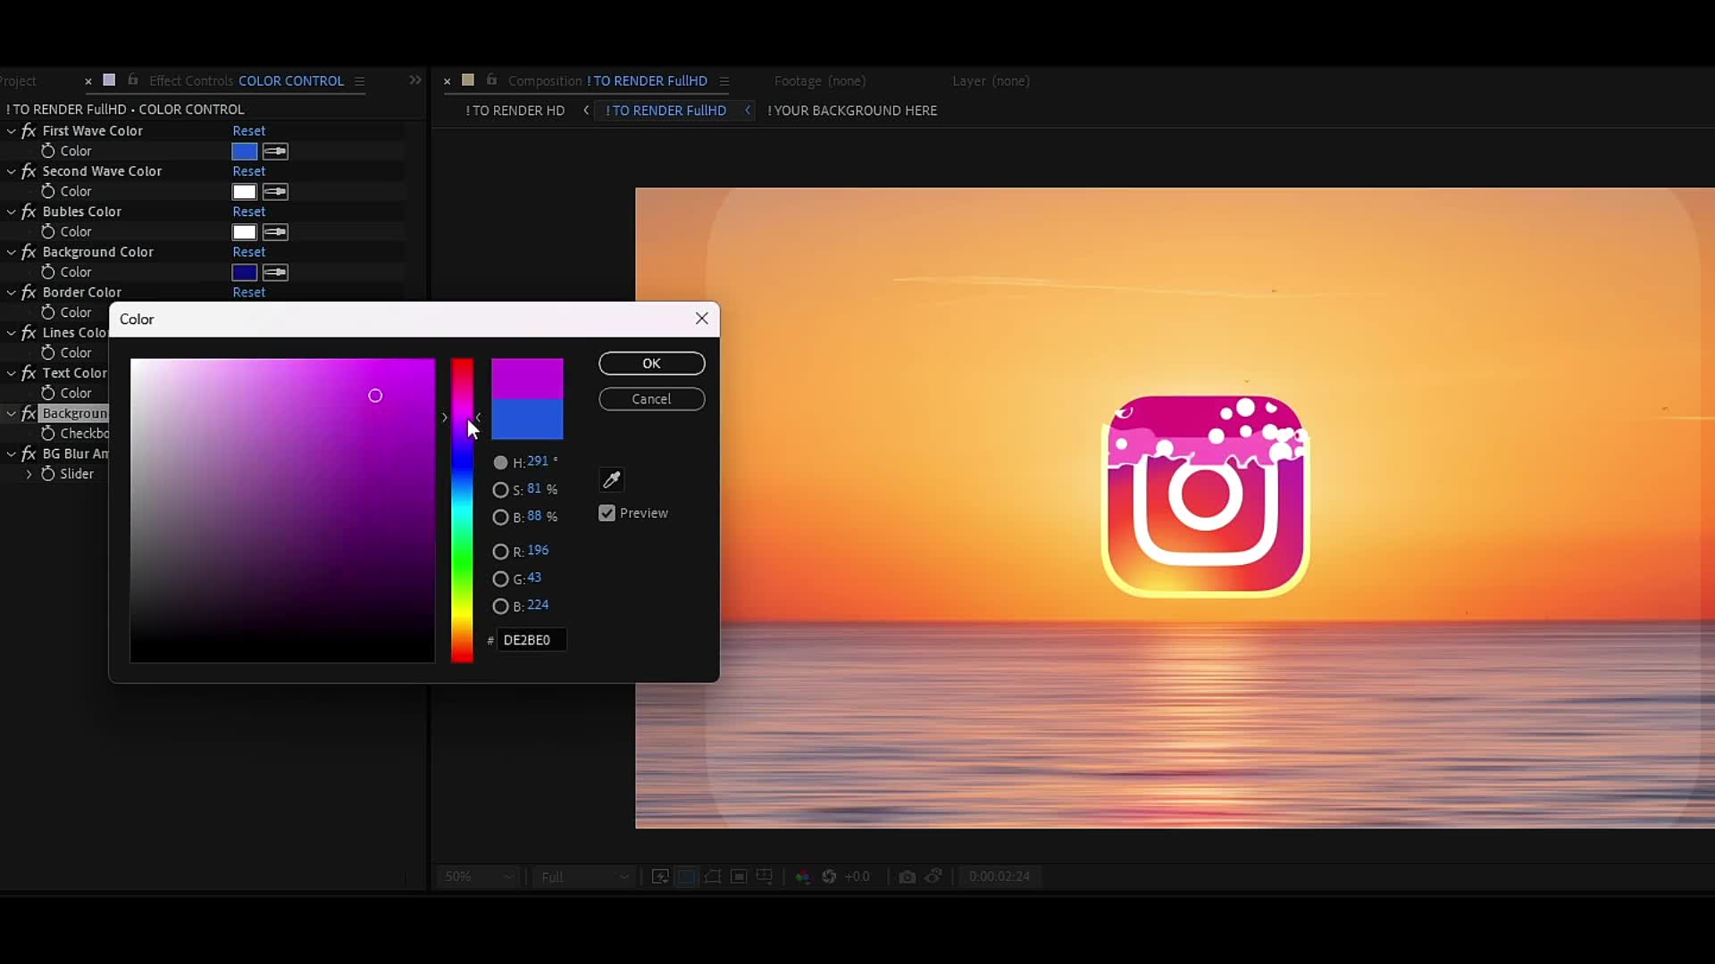Toggle stopwatch for Text Color's Color
This screenshot has width=1715, height=964.
pos(48,393)
